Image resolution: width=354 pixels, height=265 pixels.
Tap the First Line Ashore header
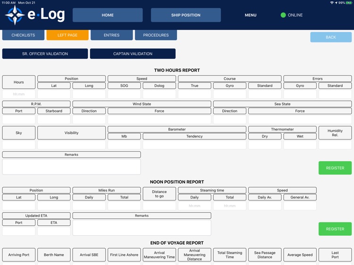[x=124, y=255]
